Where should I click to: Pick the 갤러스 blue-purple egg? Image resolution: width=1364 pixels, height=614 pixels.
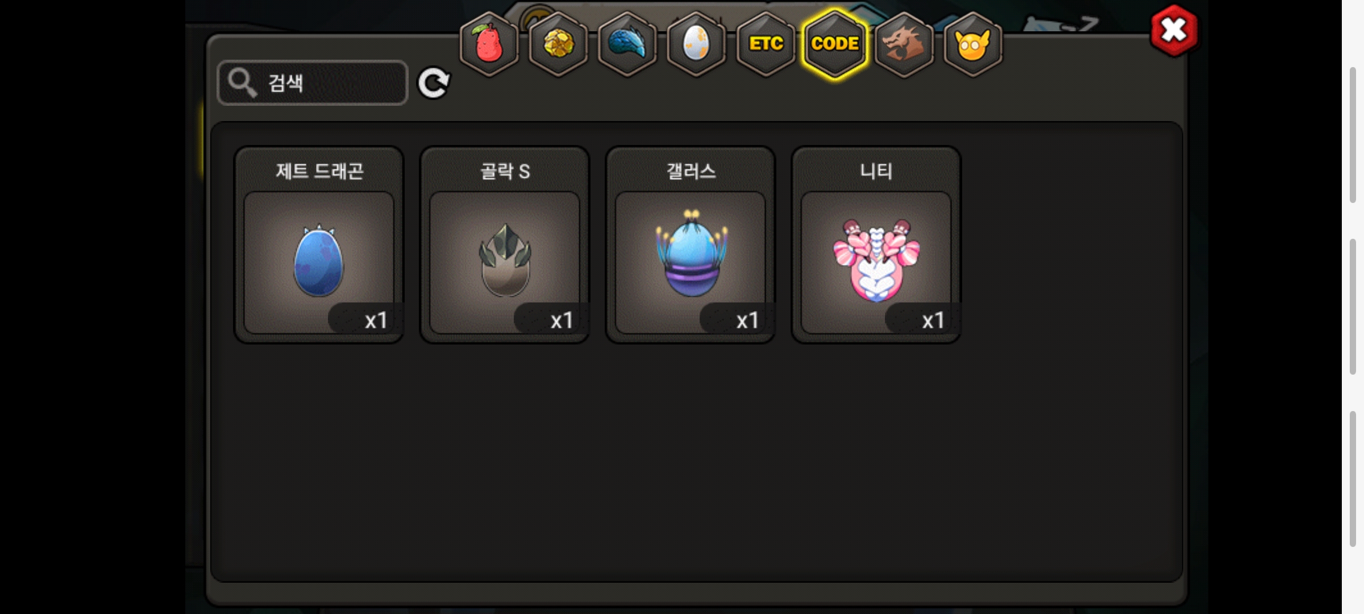691,262
